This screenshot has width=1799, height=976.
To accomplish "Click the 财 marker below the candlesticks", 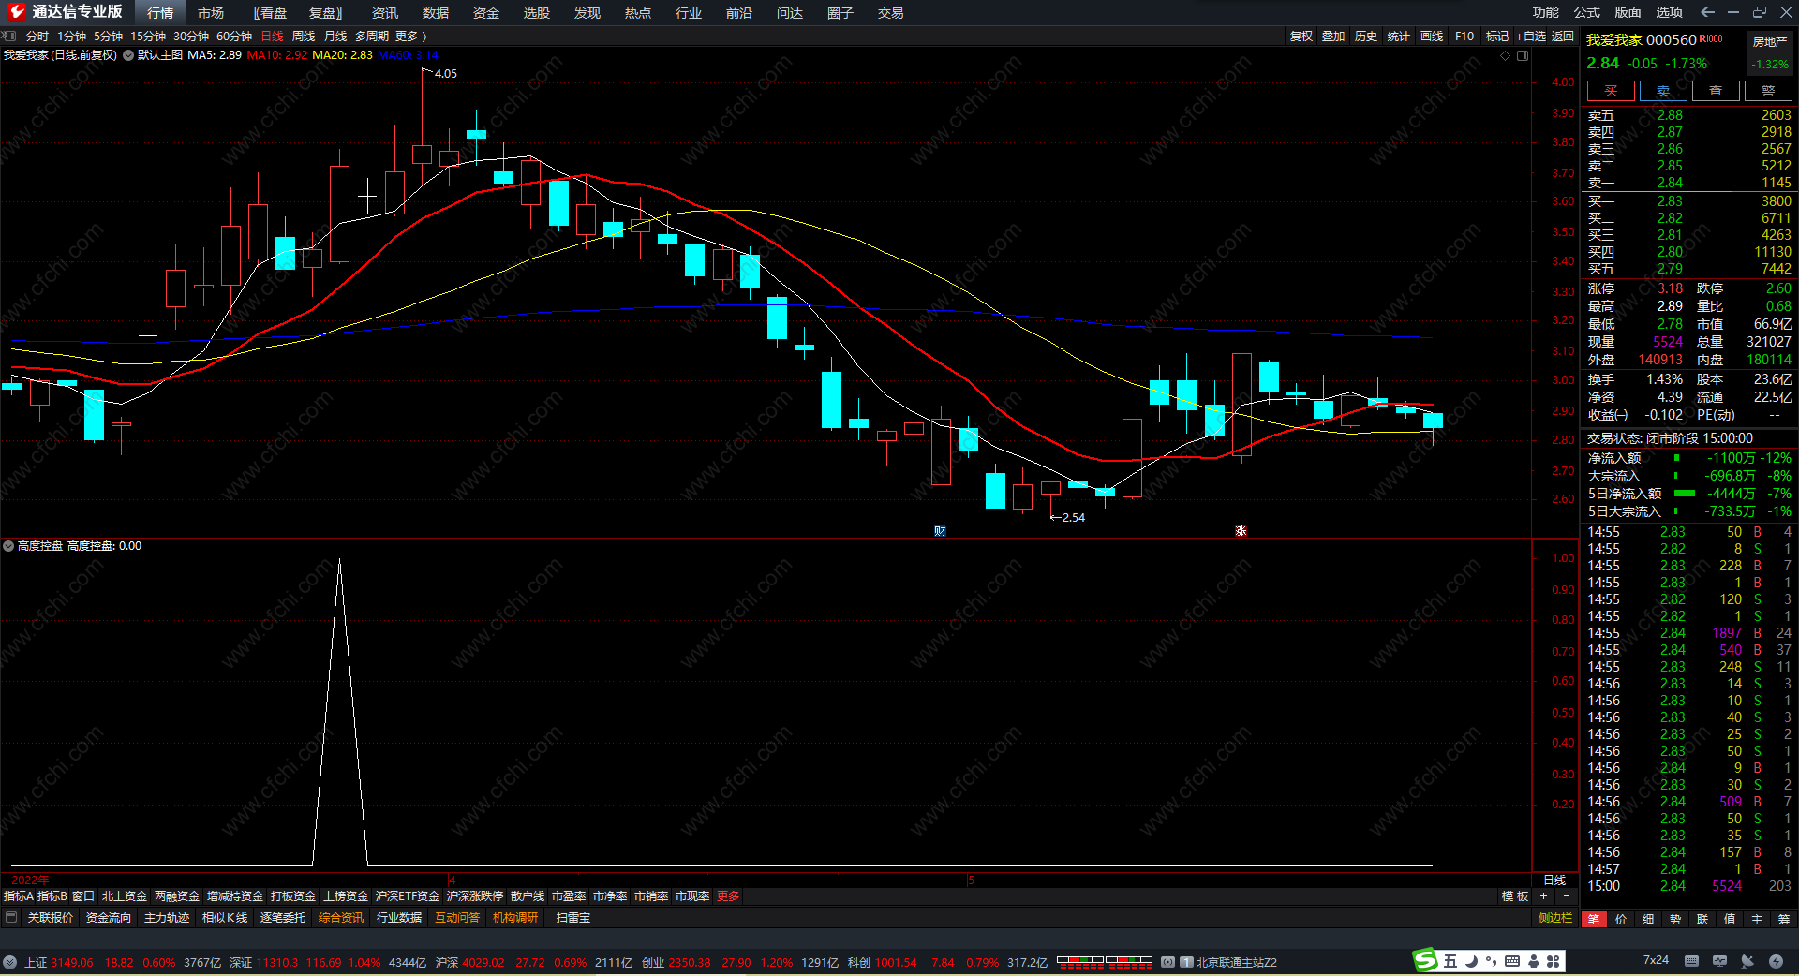I will tap(940, 531).
